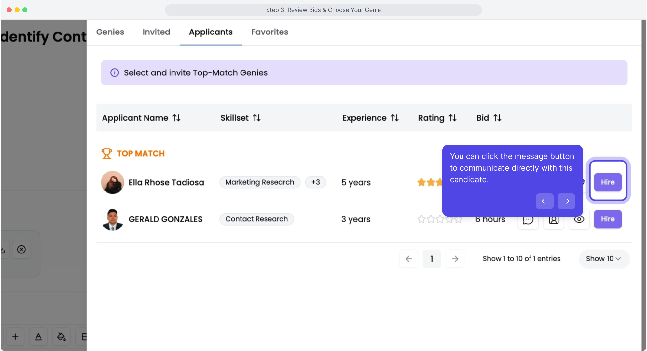Go to next tooltip with right arrow

(566, 201)
